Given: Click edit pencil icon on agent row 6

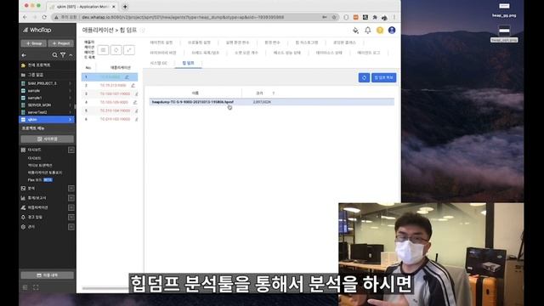Looking at the screenshot, I should pos(136,119).
